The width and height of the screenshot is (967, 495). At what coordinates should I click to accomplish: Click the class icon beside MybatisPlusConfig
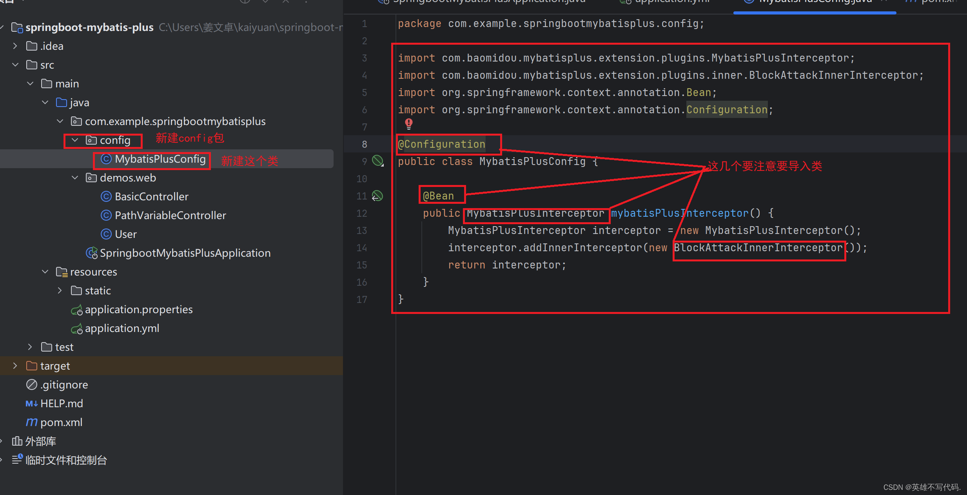click(106, 159)
